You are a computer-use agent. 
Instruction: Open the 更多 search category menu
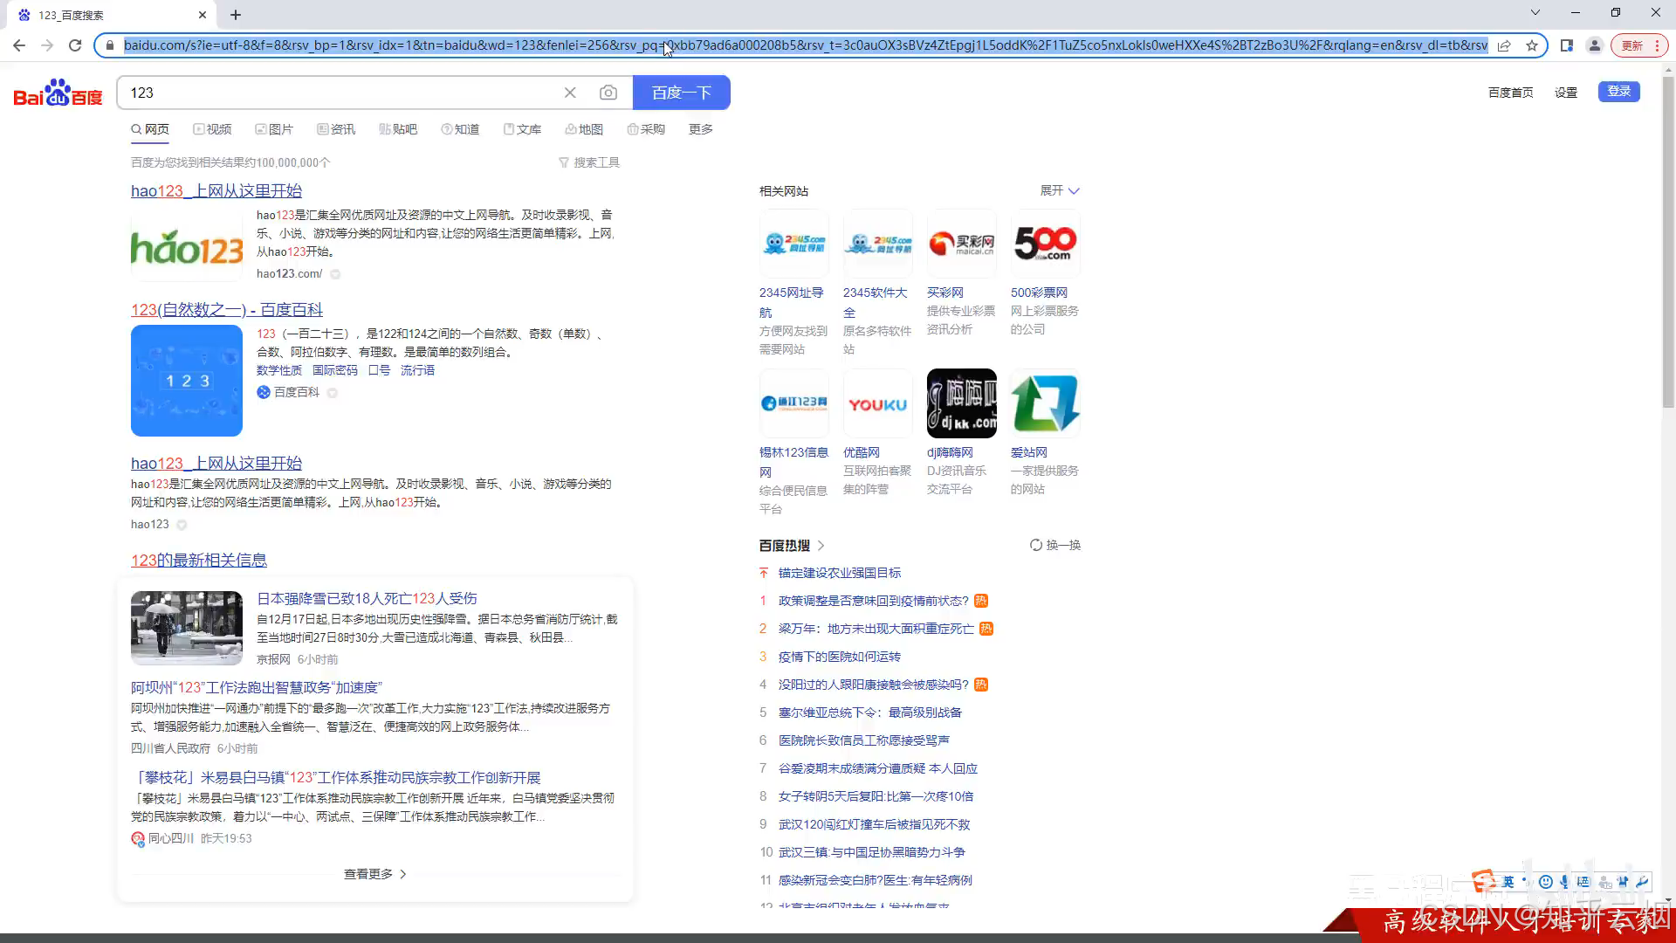tap(700, 129)
